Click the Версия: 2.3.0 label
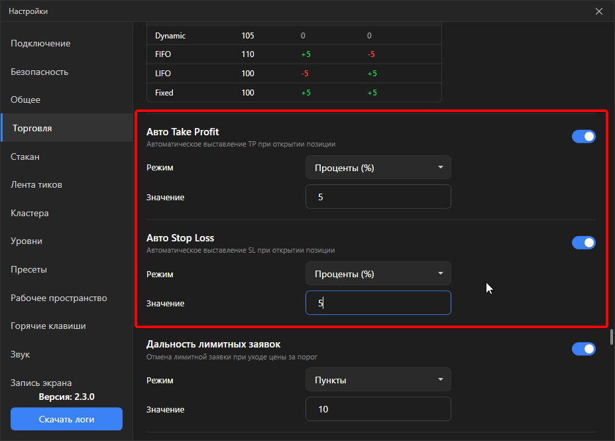The height and width of the screenshot is (441, 615). [x=67, y=397]
